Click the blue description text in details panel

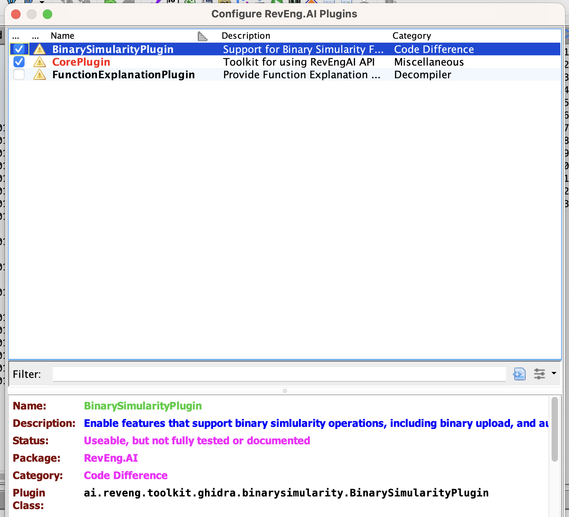[x=316, y=423]
